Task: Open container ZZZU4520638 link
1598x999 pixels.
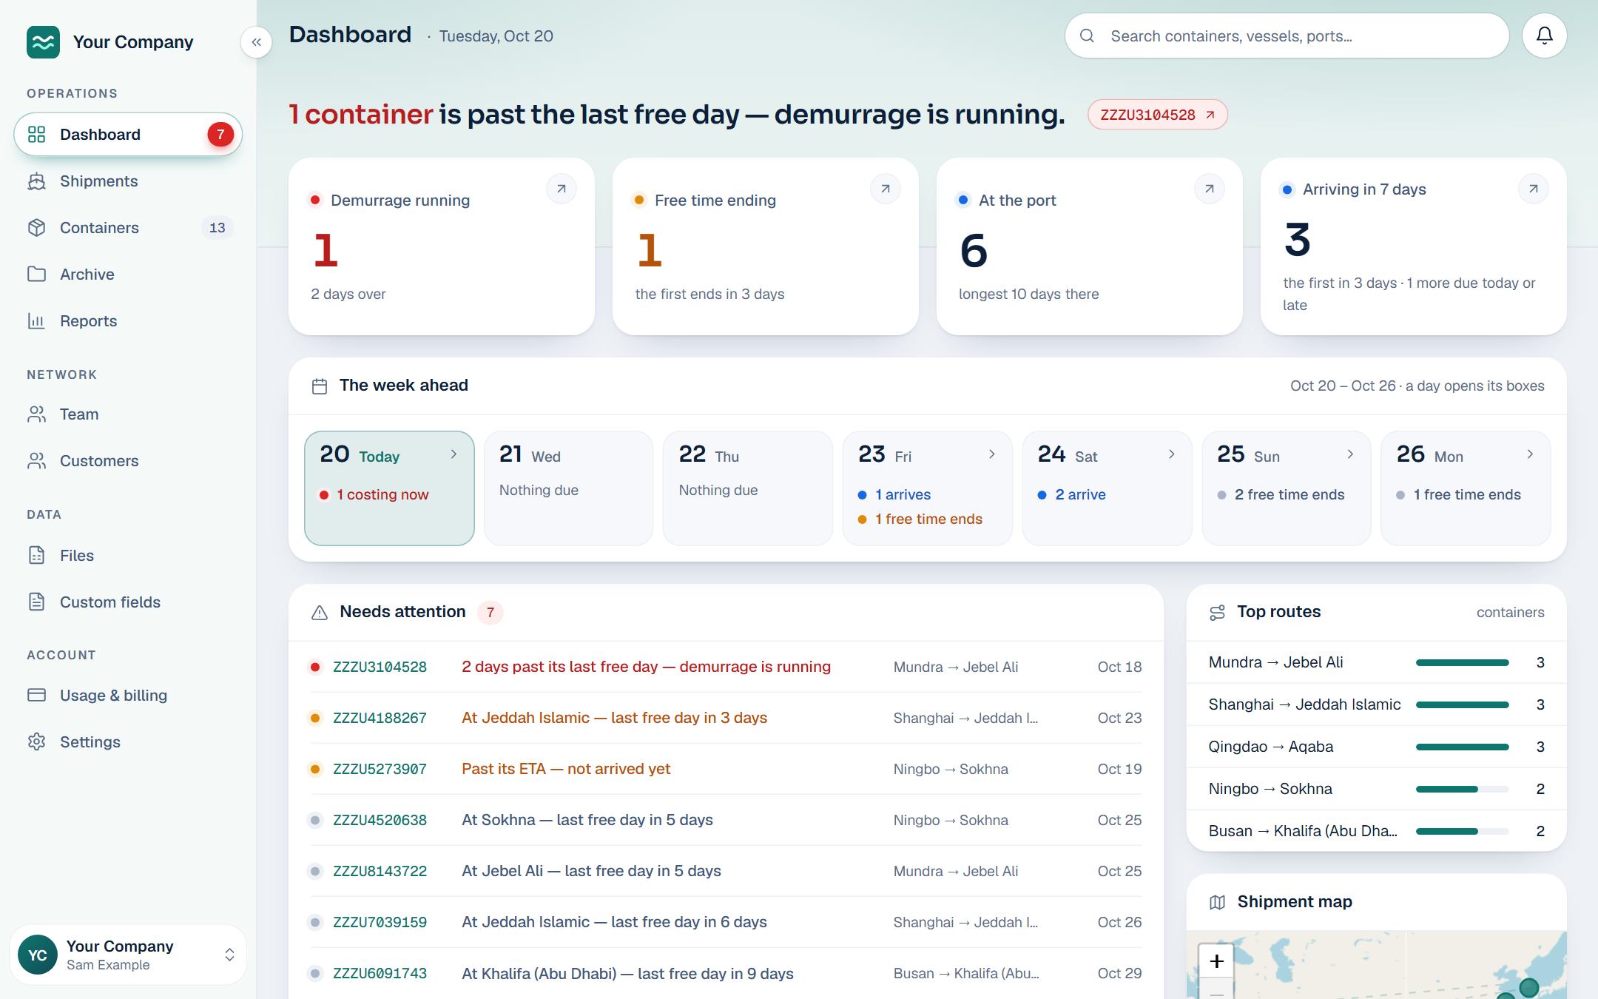Action: 380,820
